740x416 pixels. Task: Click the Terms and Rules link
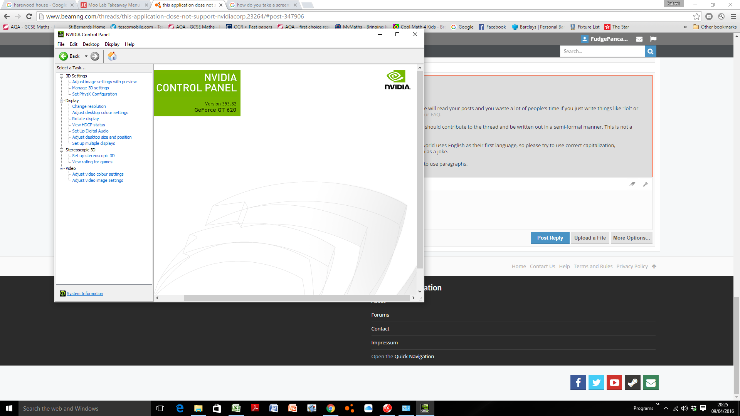593,267
